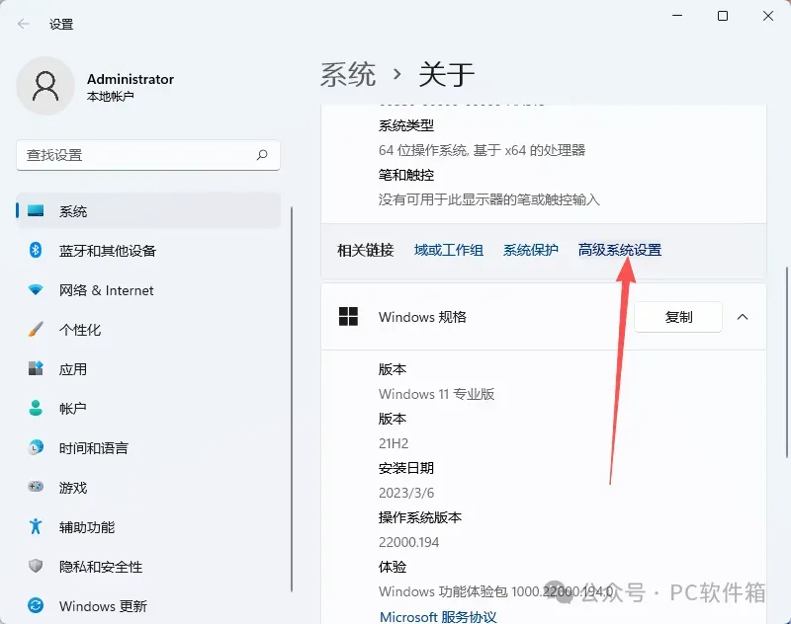Screen dimensions: 791x624
Task: Click the 安装日期 label
Action: pos(406,468)
